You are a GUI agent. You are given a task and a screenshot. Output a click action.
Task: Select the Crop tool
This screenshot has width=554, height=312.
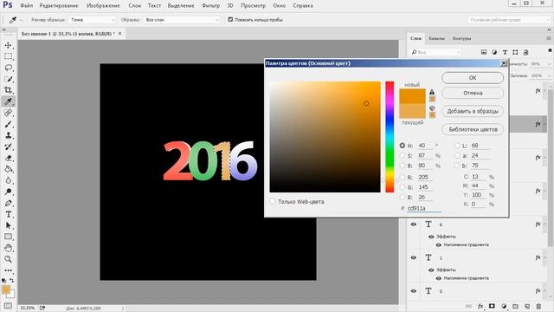[9, 90]
